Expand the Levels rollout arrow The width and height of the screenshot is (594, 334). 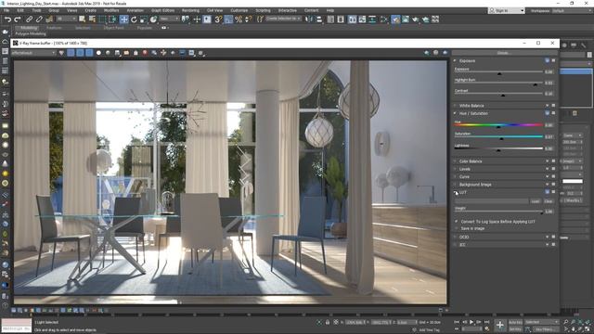[547, 169]
